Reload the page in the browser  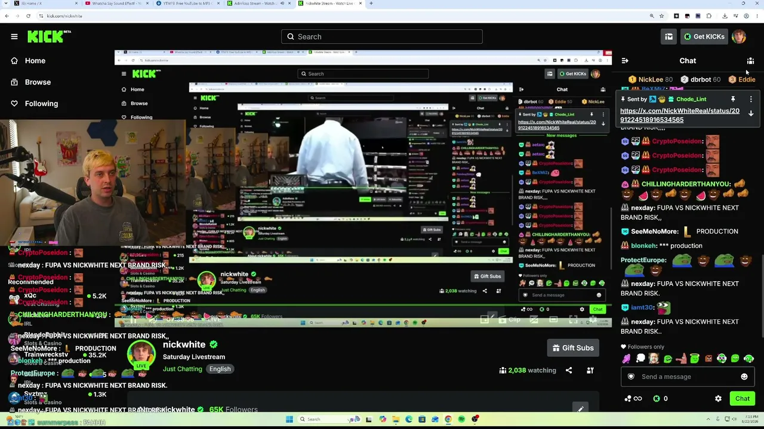point(28,16)
